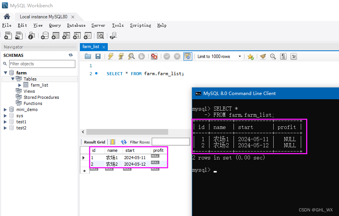Open the Edit menu

point(22,25)
